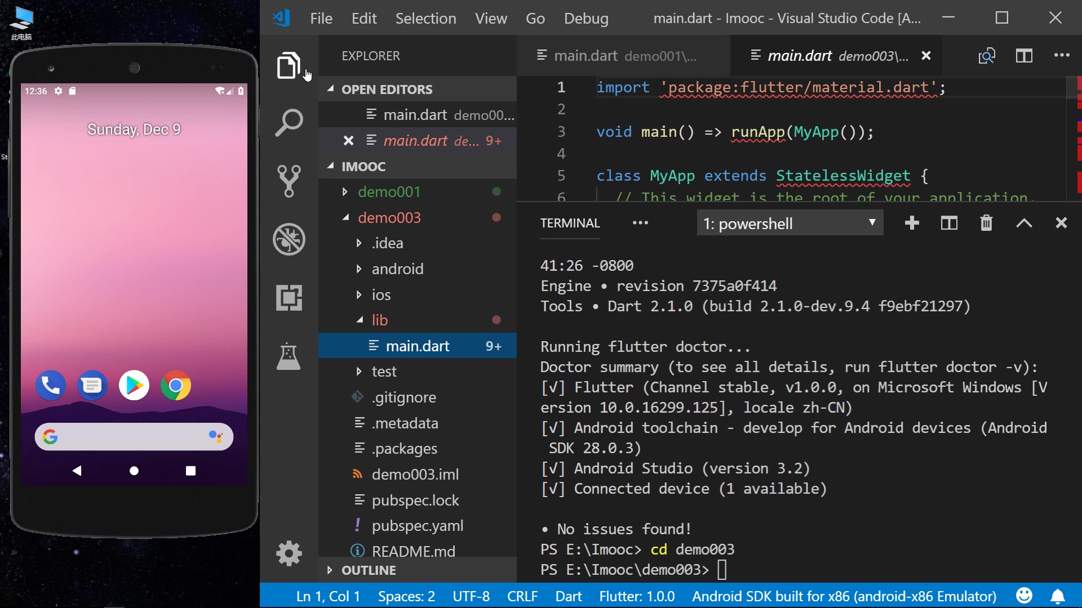This screenshot has height=608, width=1082.
Task: Close the modified main.dart demo003 tab
Action: (x=925, y=56)
